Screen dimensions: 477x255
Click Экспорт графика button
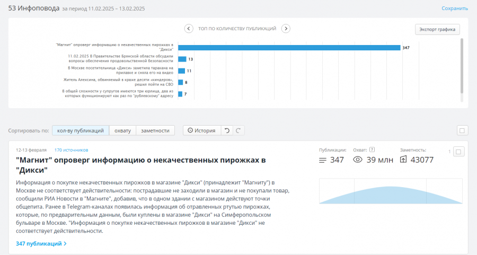tap(437, 30)
